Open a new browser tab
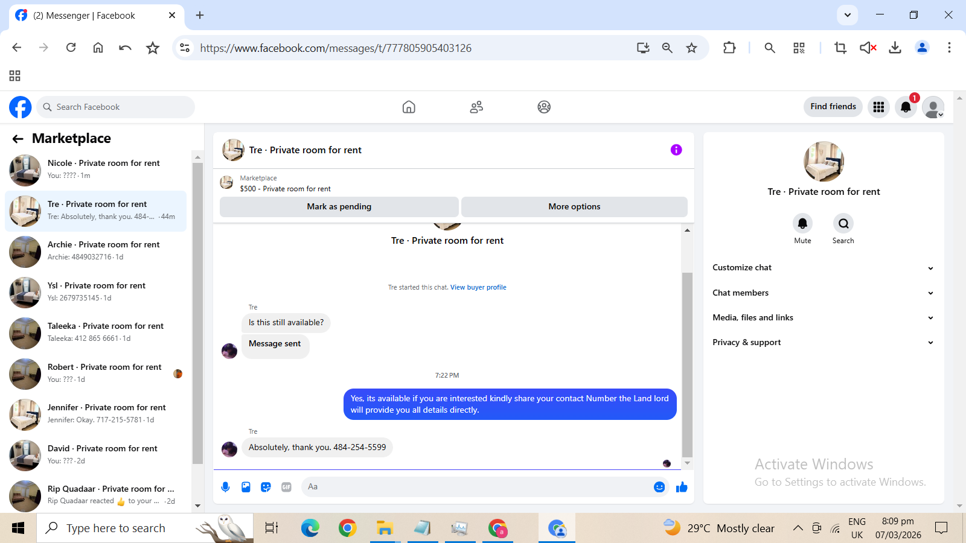Viewport: 966px width, 543px height. point(200,15)
